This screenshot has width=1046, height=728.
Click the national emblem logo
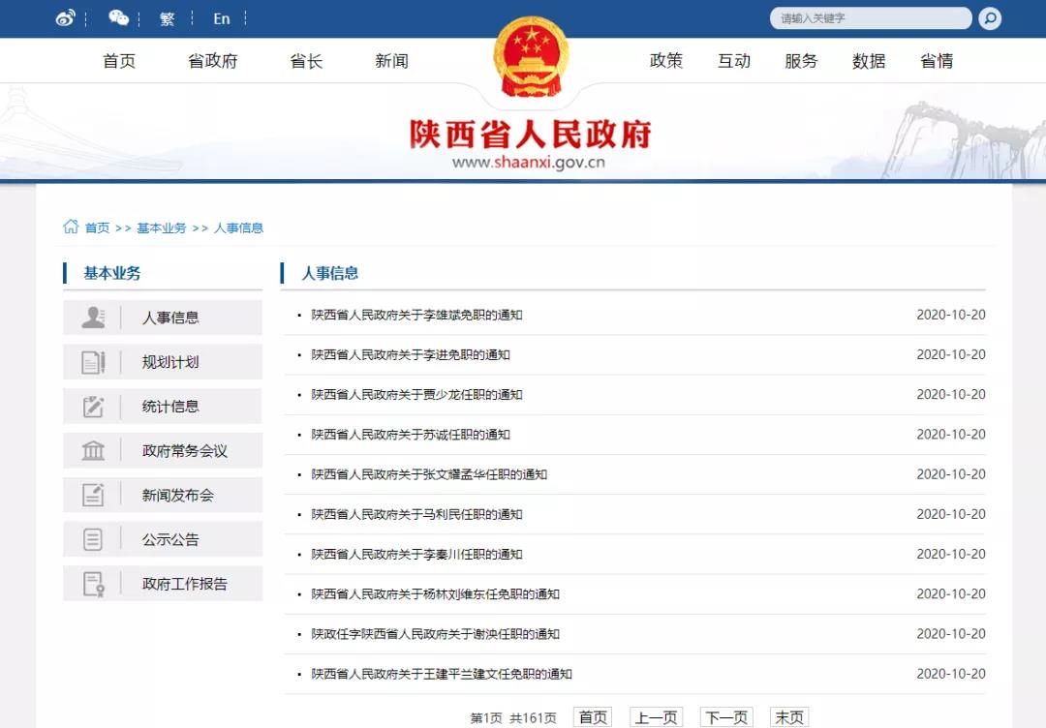(x=531, y=57)
